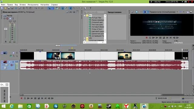The width and height of the screenshot is (194, 109).
Task: Undo the last action in the toolbar
Action: (36, 8)
